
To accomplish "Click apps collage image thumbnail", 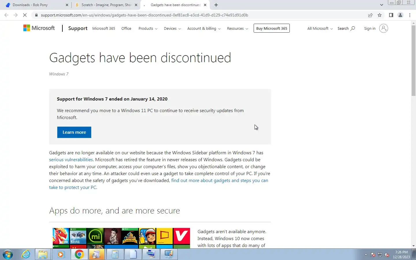I will [121, 238].
